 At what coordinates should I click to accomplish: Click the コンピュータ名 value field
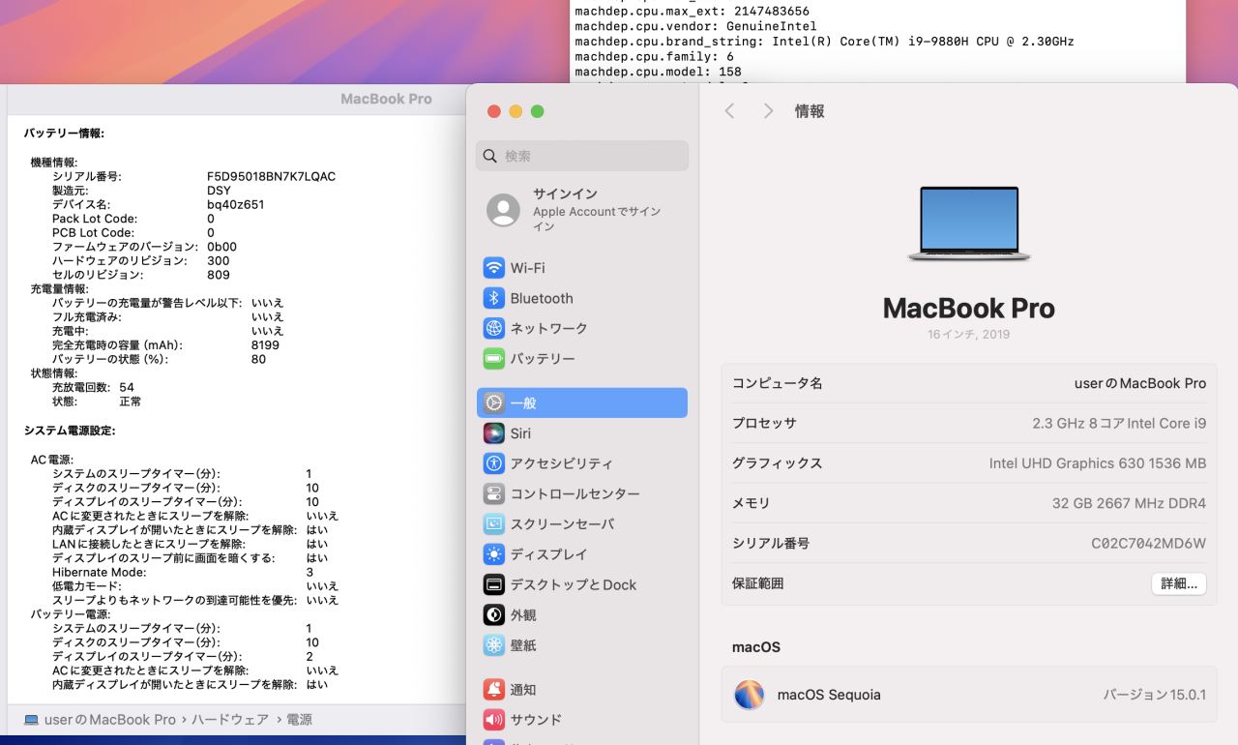(1140, 383)
